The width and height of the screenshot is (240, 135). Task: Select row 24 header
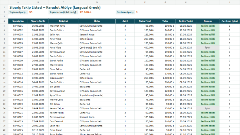pos(4,108)
